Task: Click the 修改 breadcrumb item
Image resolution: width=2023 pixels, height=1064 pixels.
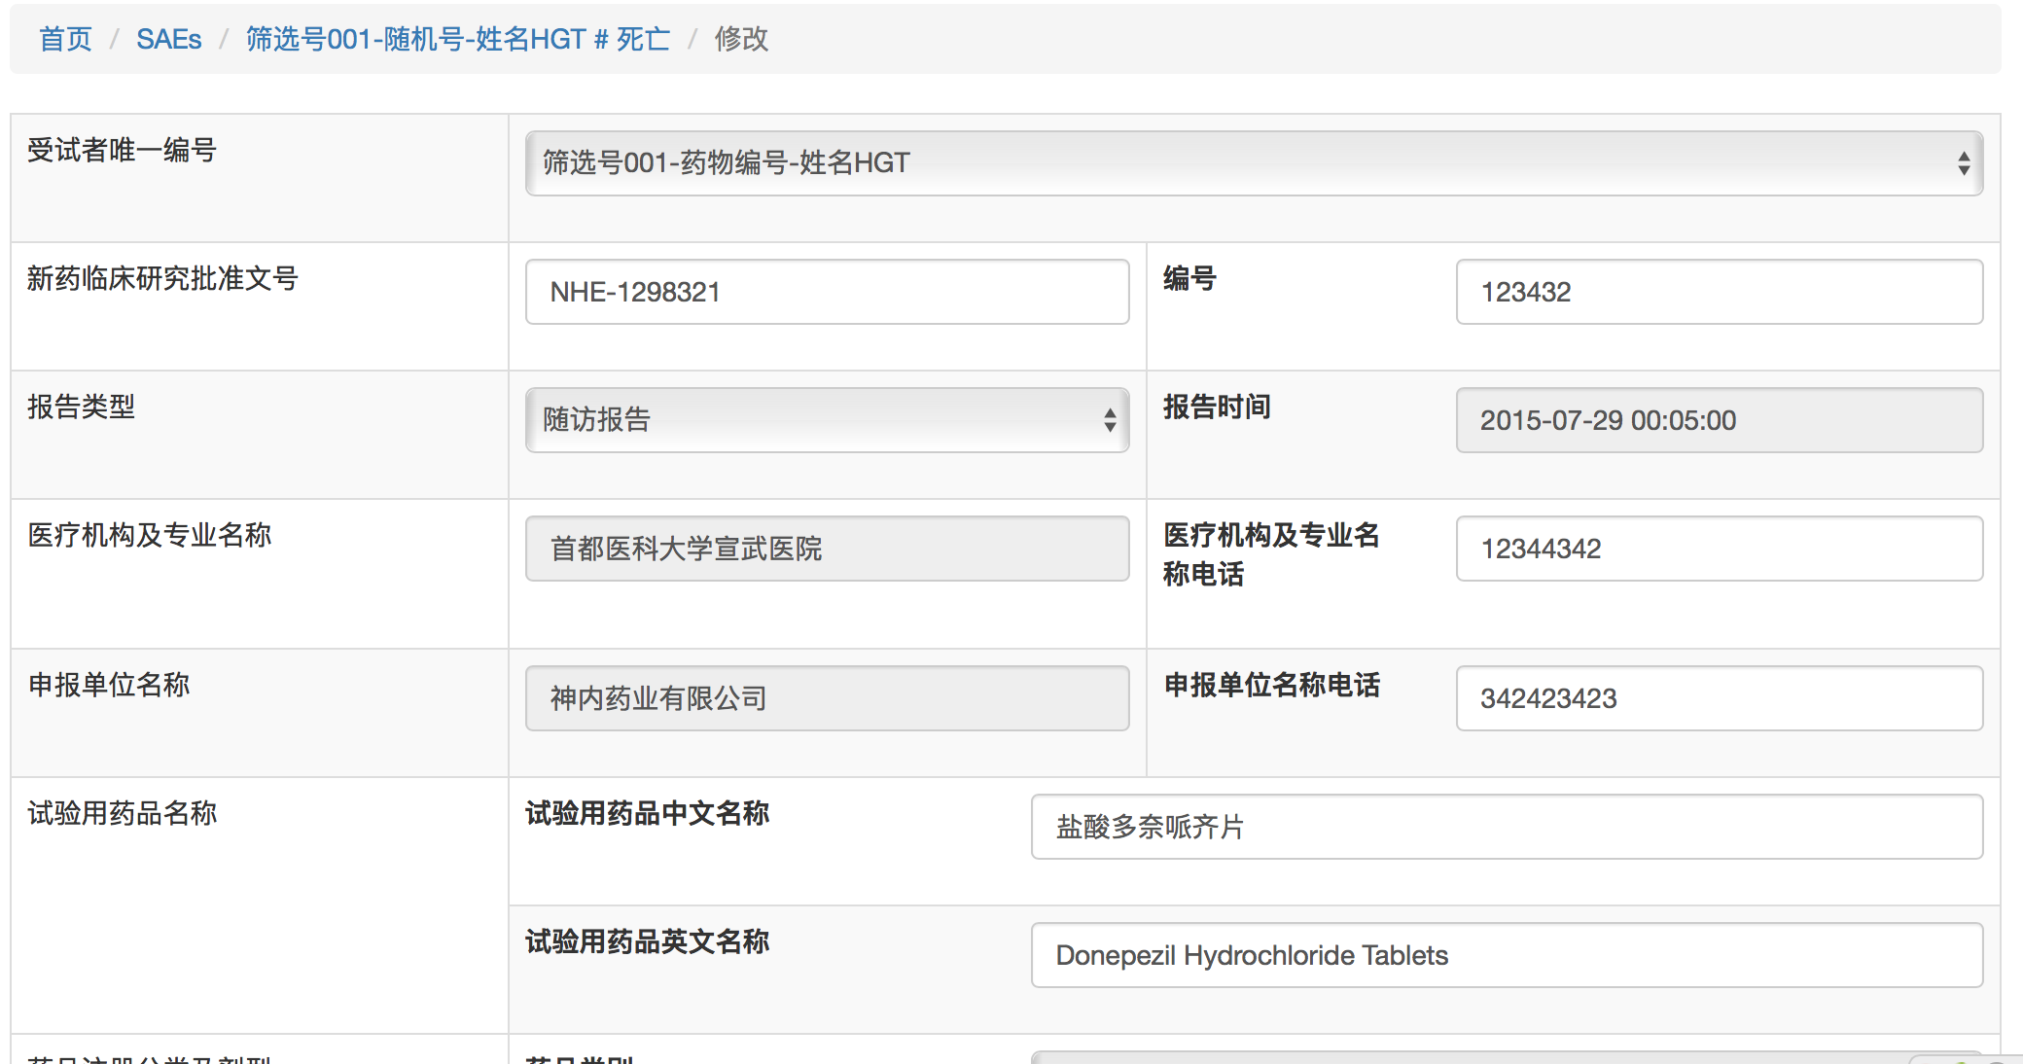Action: pos(741,39)
